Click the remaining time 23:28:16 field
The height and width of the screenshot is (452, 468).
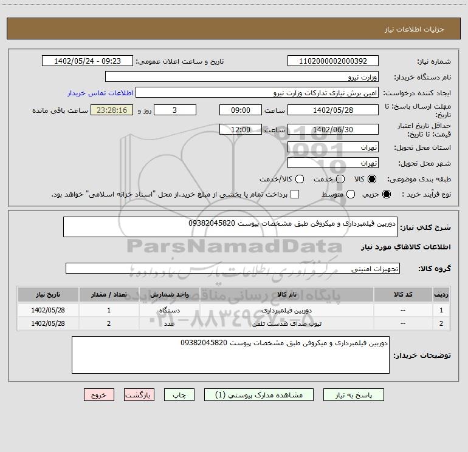pyautogui.click(x=112, y=110)
